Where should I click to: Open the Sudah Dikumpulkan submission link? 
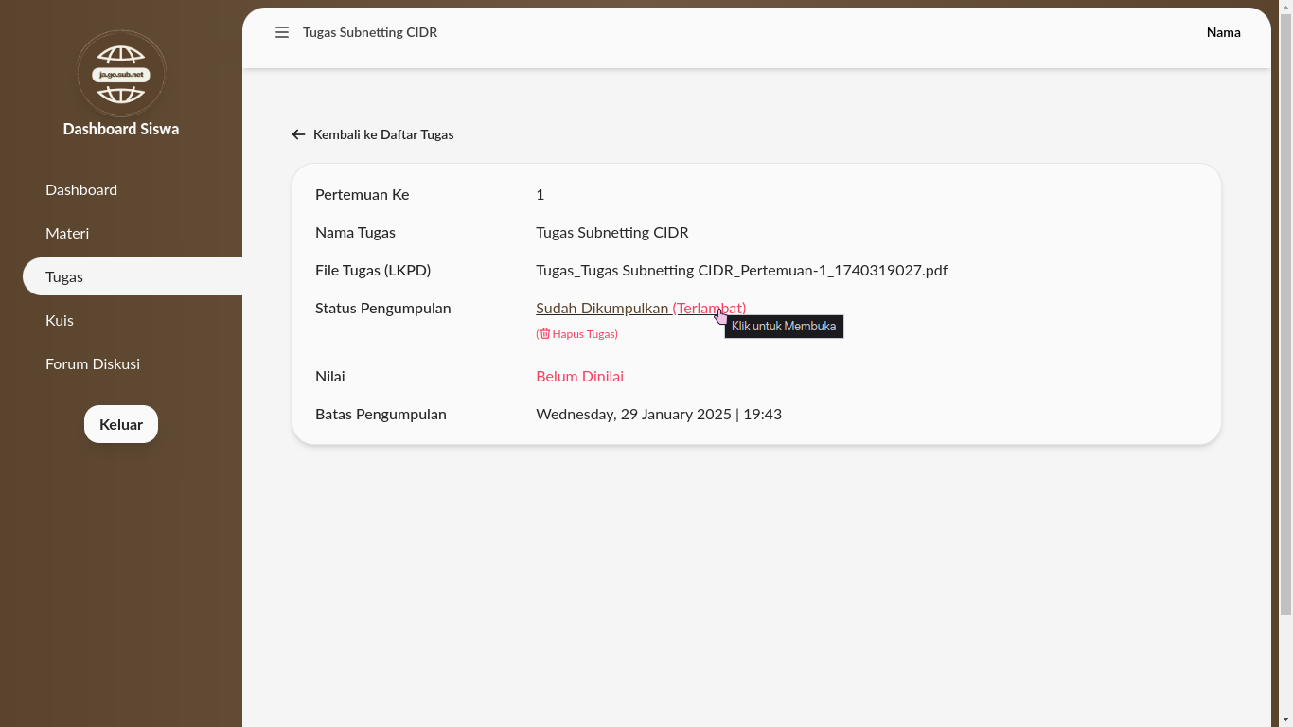click(x=602, y=308)
